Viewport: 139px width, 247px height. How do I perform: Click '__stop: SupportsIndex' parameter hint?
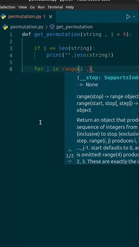tap(109, 78)
